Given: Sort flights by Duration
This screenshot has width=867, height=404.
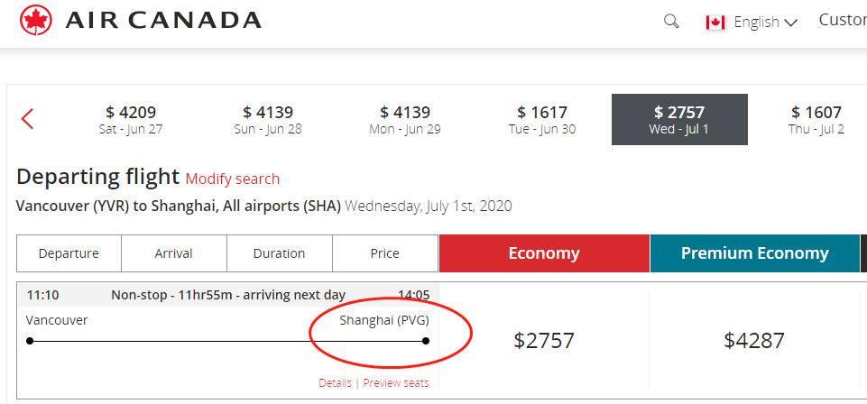Looking at the screenshot, I should tap(280, 253).
